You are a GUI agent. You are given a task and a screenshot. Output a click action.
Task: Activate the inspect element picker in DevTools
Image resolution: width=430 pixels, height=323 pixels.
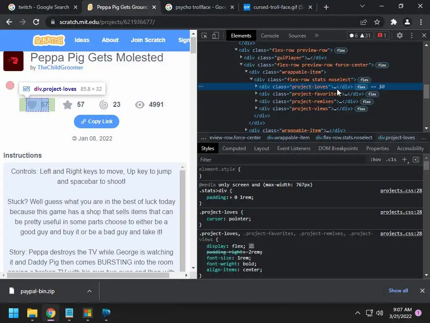point(204,35)
